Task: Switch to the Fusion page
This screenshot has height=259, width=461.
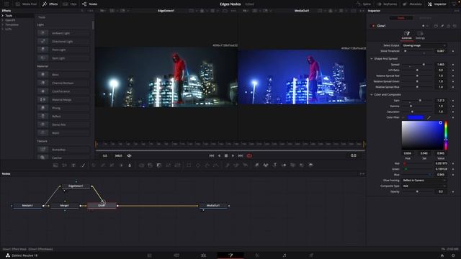Action: [230, 255]
